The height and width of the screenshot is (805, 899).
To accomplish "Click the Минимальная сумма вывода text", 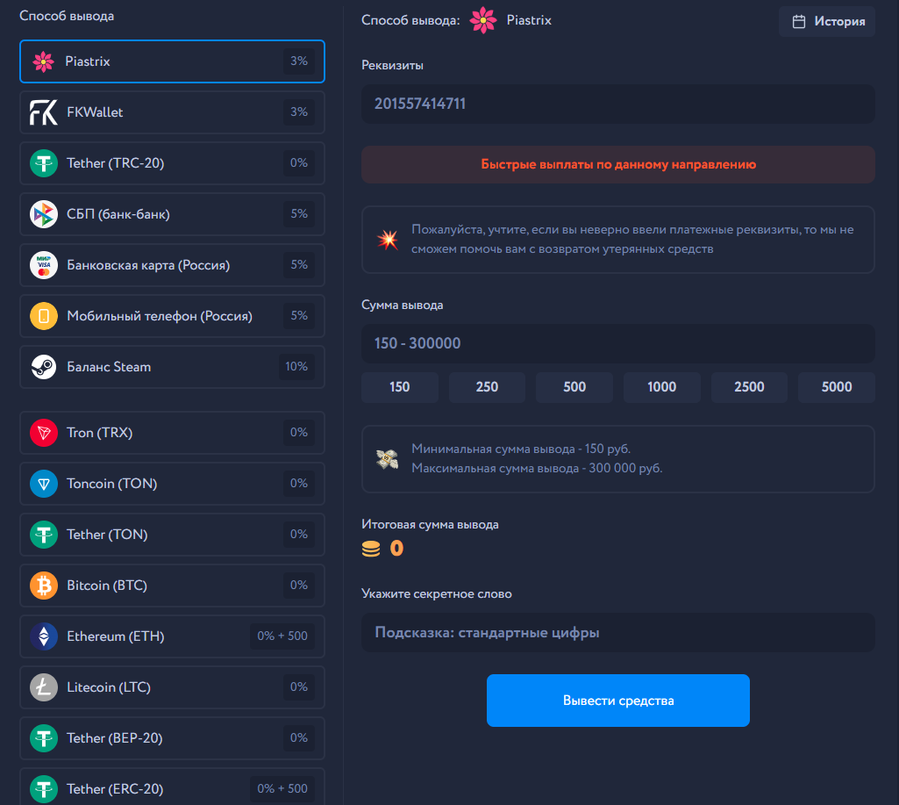I will pyautogui.click(x=521, y=449).
